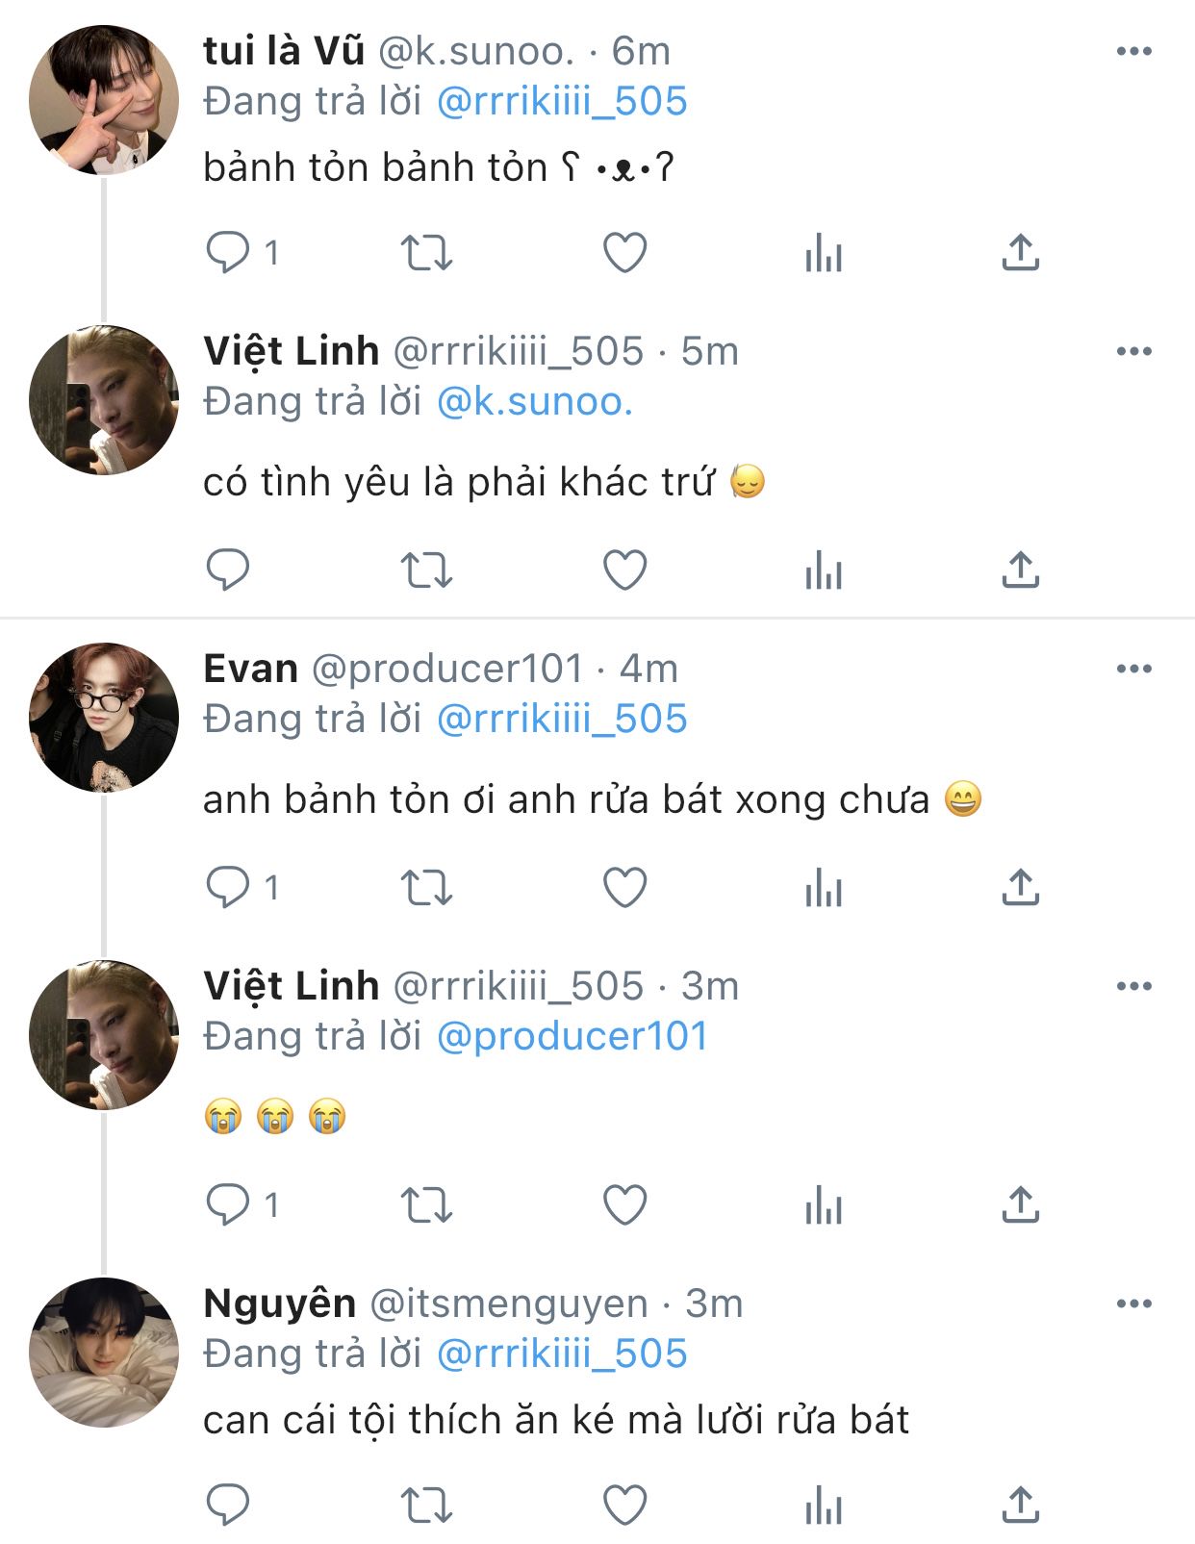This screenshot has width=1195, height=1544.
Task: Like Evan's tweet
Action: click(x=624, y=888)
